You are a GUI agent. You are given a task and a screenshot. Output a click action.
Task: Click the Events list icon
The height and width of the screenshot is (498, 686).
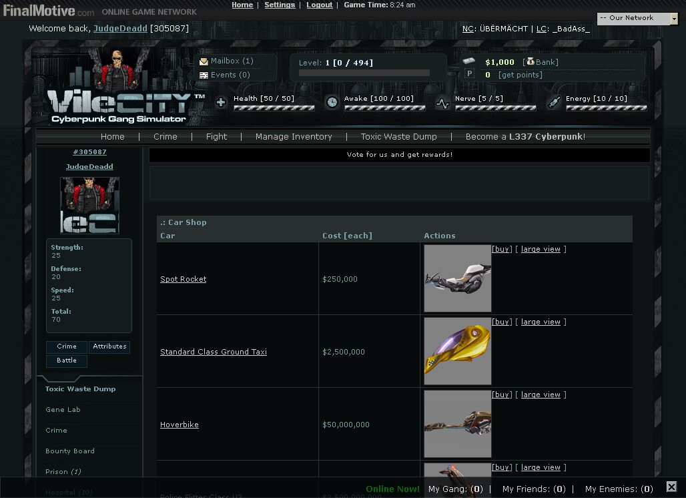pyautogui.click(x=204, y=75)
